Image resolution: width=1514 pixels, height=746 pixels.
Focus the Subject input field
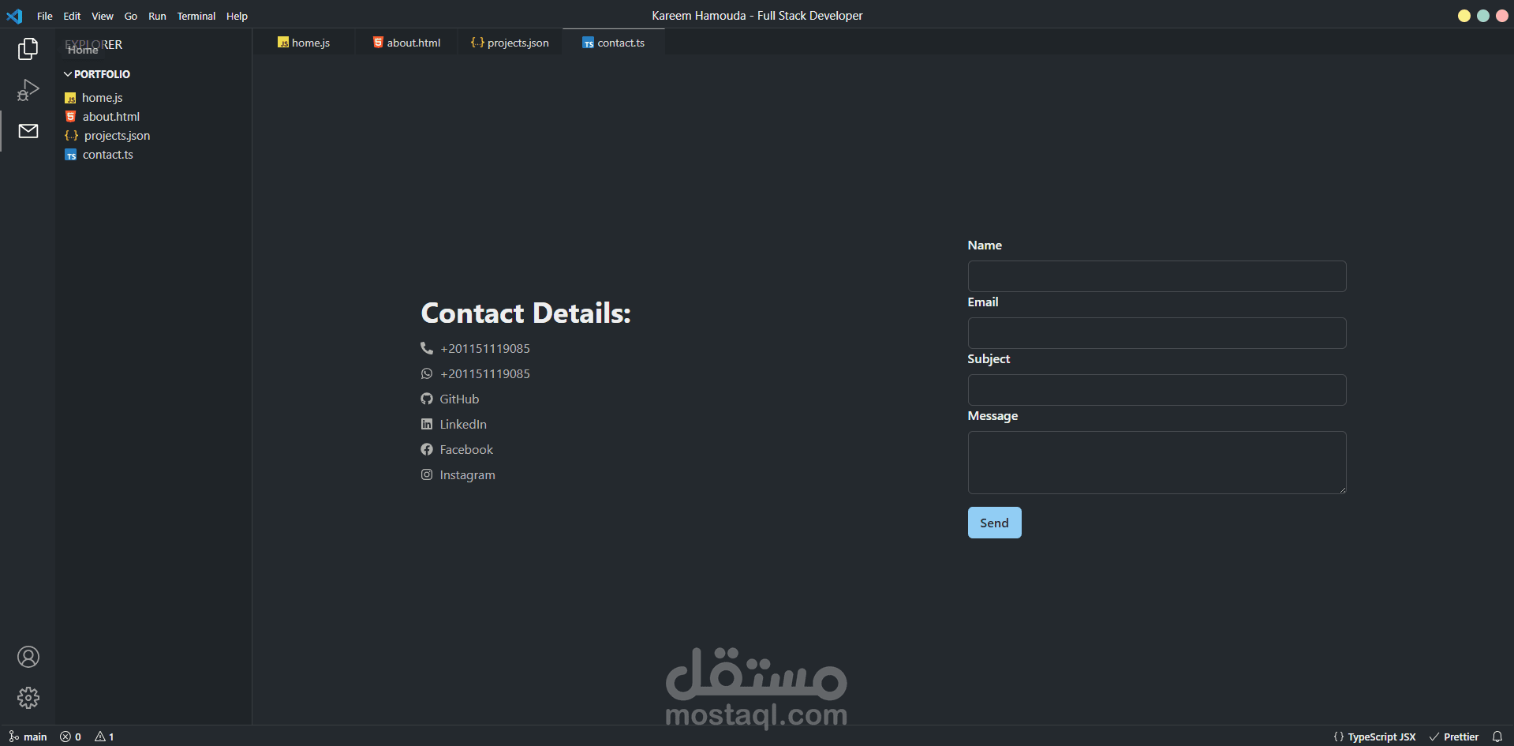(x=1157, y=390)
